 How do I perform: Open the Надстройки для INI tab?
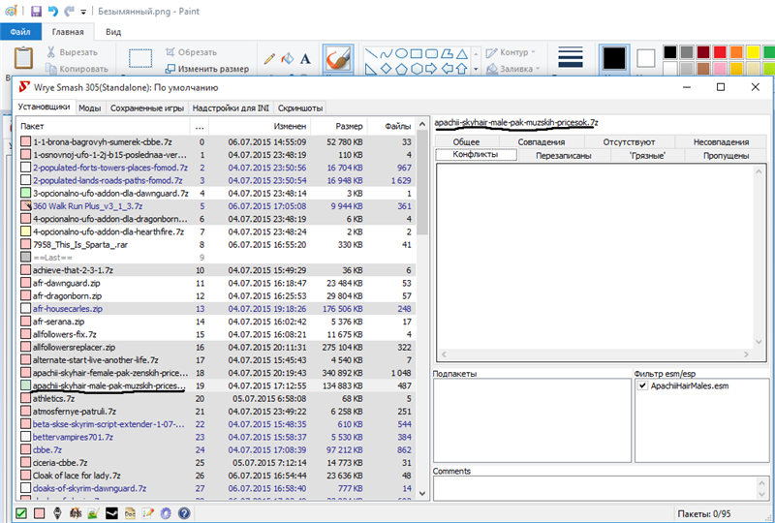(x=231, y=108)
